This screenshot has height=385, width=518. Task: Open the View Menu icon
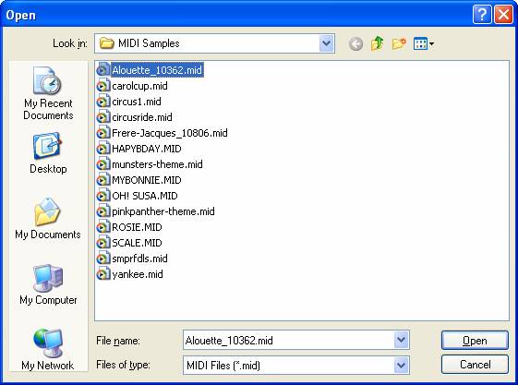424,43
